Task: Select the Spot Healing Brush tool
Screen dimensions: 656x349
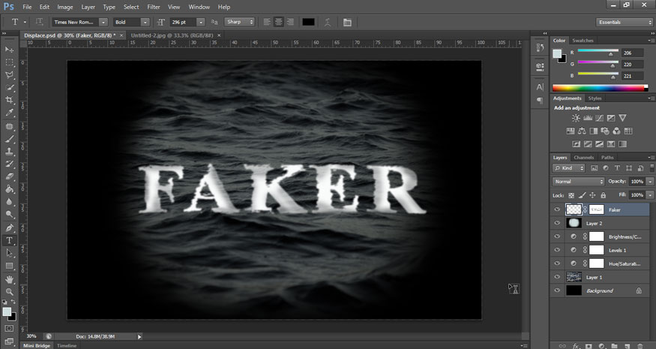Action: coord(9,126)
